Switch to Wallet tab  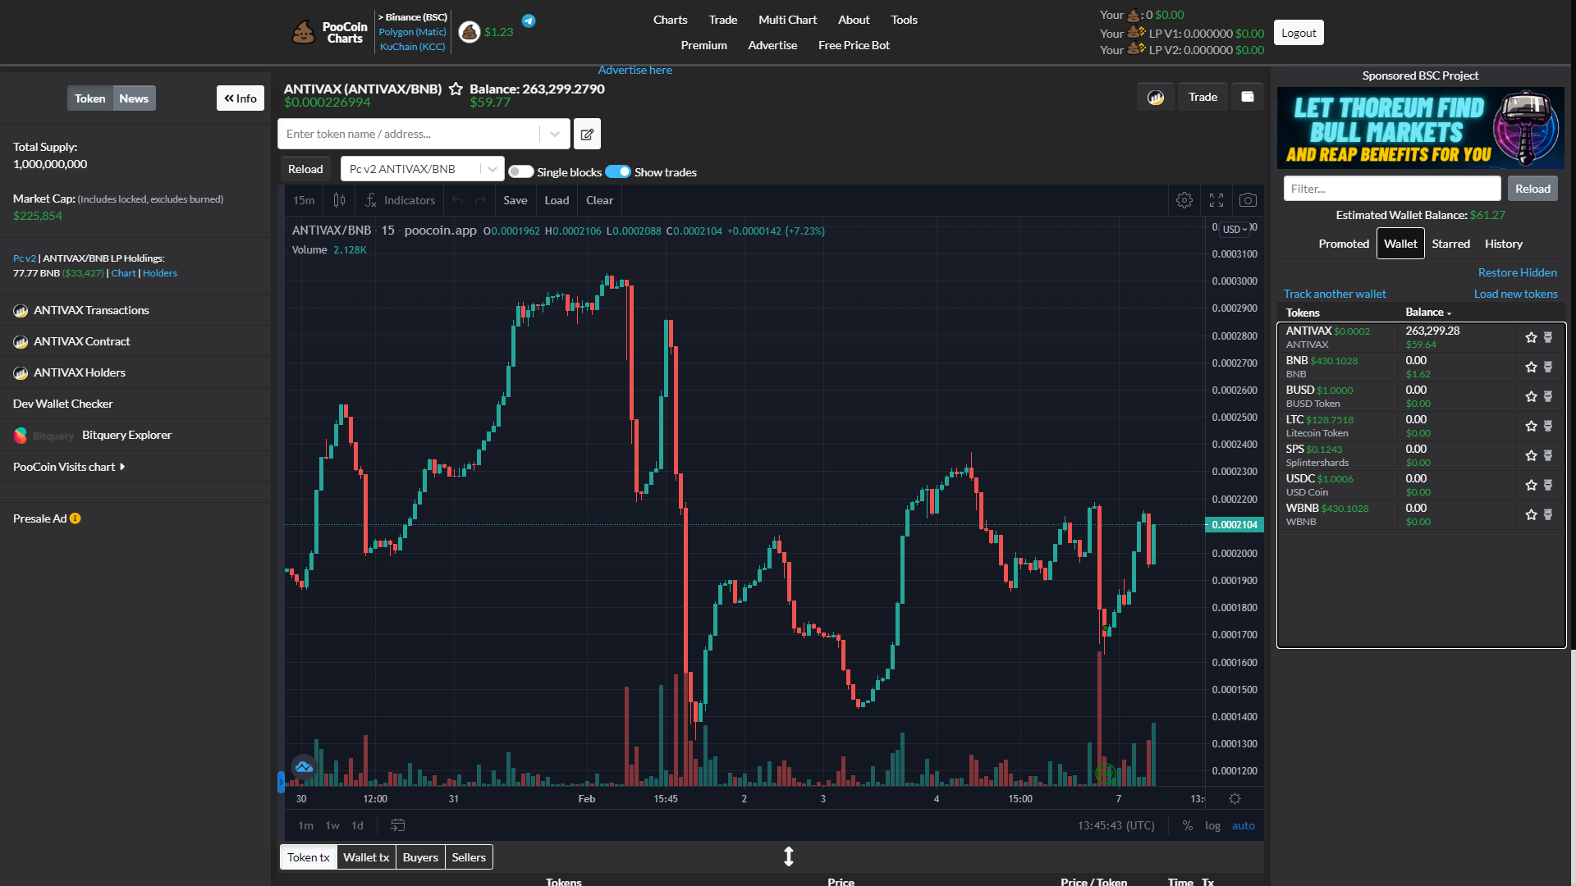coord(1400,244)
